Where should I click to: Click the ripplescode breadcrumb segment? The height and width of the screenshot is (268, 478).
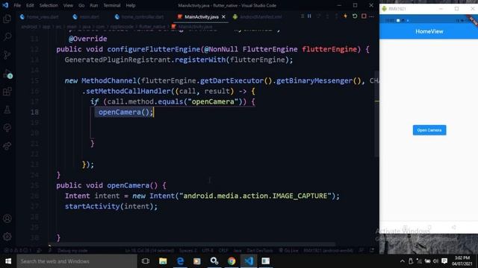[x=122, y=27]
